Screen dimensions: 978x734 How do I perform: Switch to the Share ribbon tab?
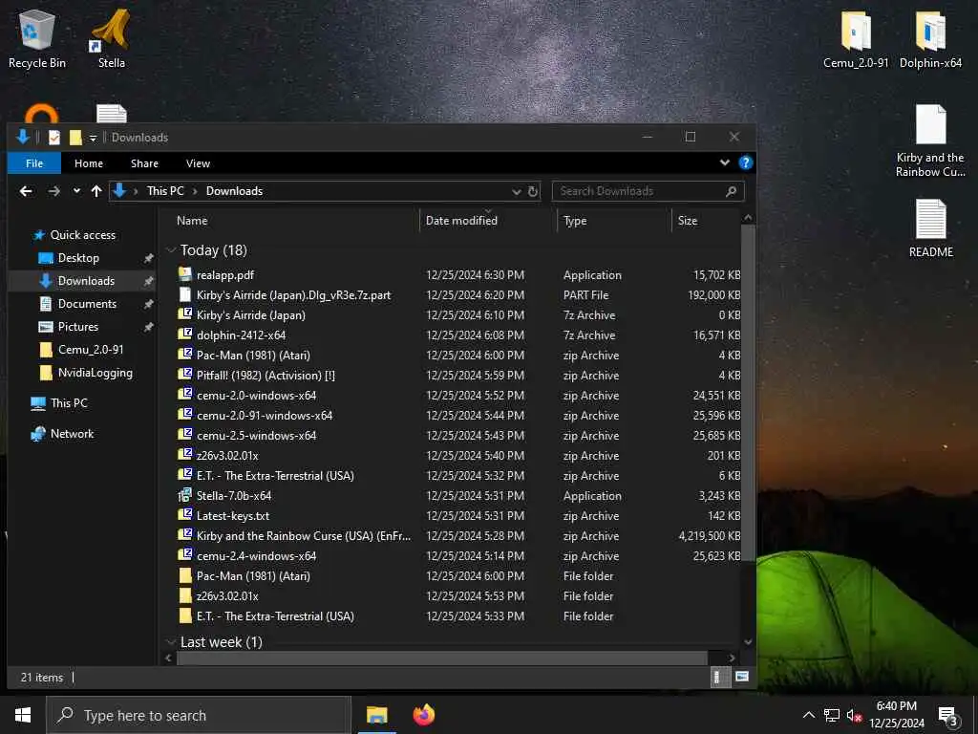pos(144,163)
